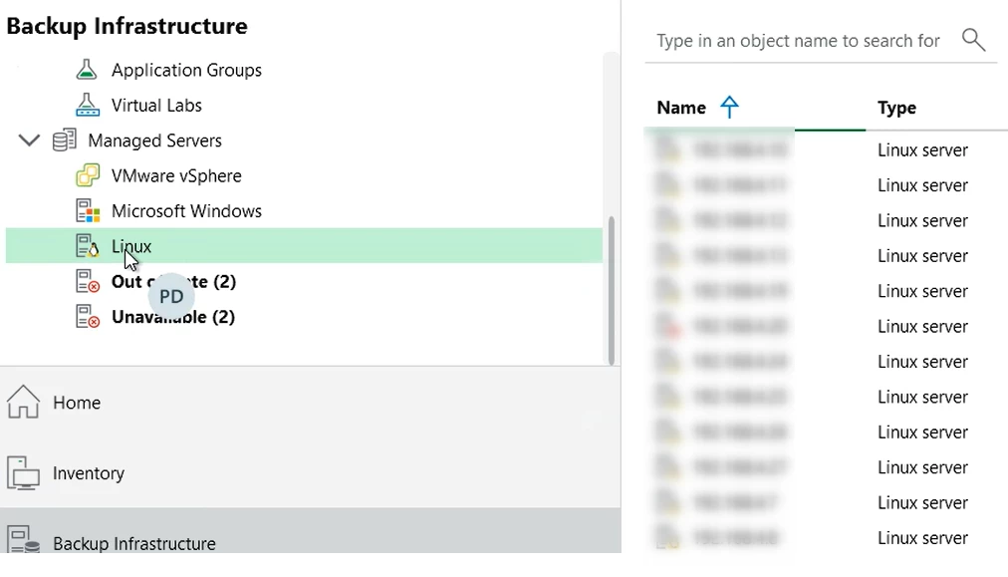1008x577 pixels.
Task: Click the Virtual Labs icon
Action: pyautogui.click(x=88, y=105)
